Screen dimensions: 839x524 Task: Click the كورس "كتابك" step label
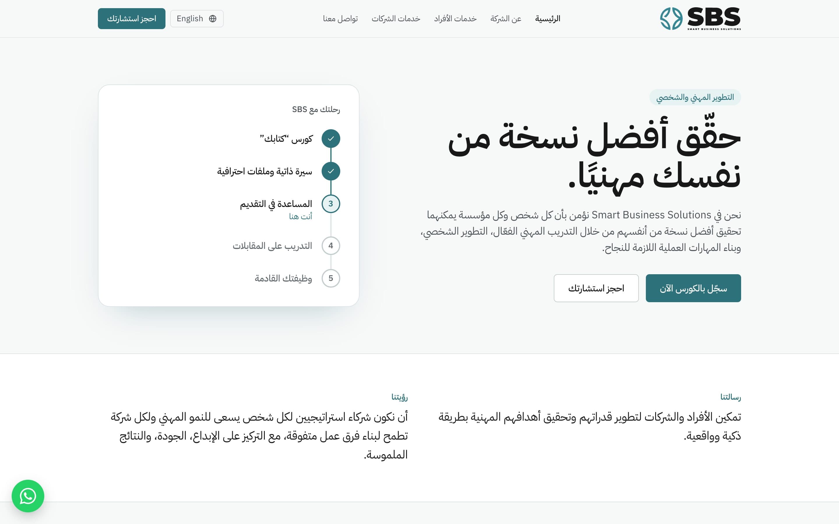coord(286,139)
